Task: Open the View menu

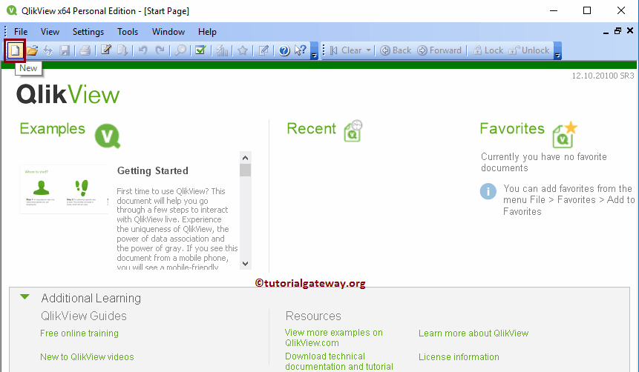Action: 50,32
